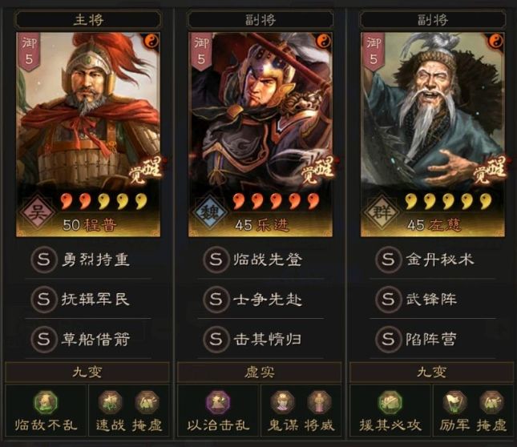Screen dimensions: 517x447
Task: Open the 程普 general portrait card
Action: (88, 135)
